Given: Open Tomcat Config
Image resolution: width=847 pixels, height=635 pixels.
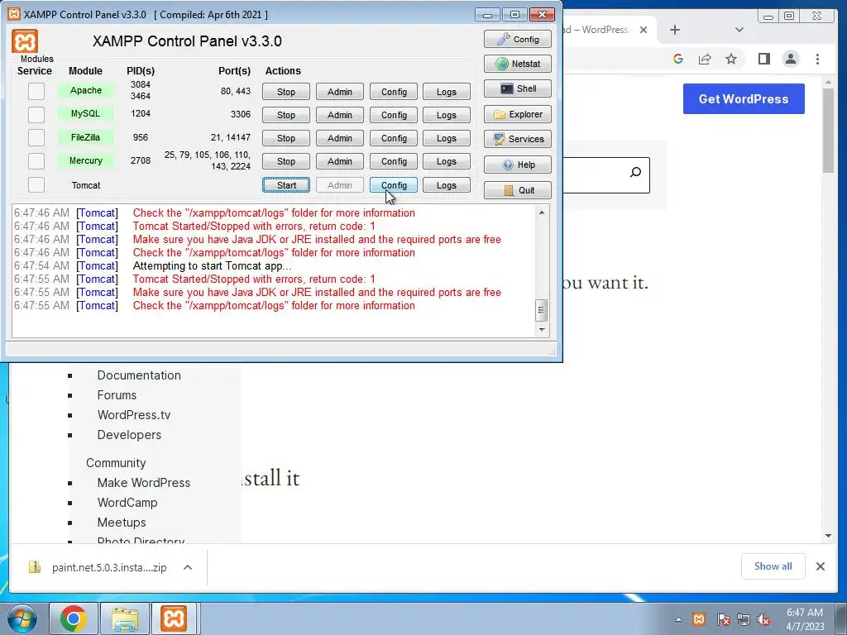Looking at the screenshot, I should [x=393, y=185].
